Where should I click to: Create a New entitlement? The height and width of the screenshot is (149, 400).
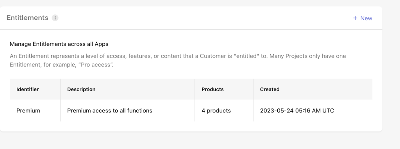(362, 18)
